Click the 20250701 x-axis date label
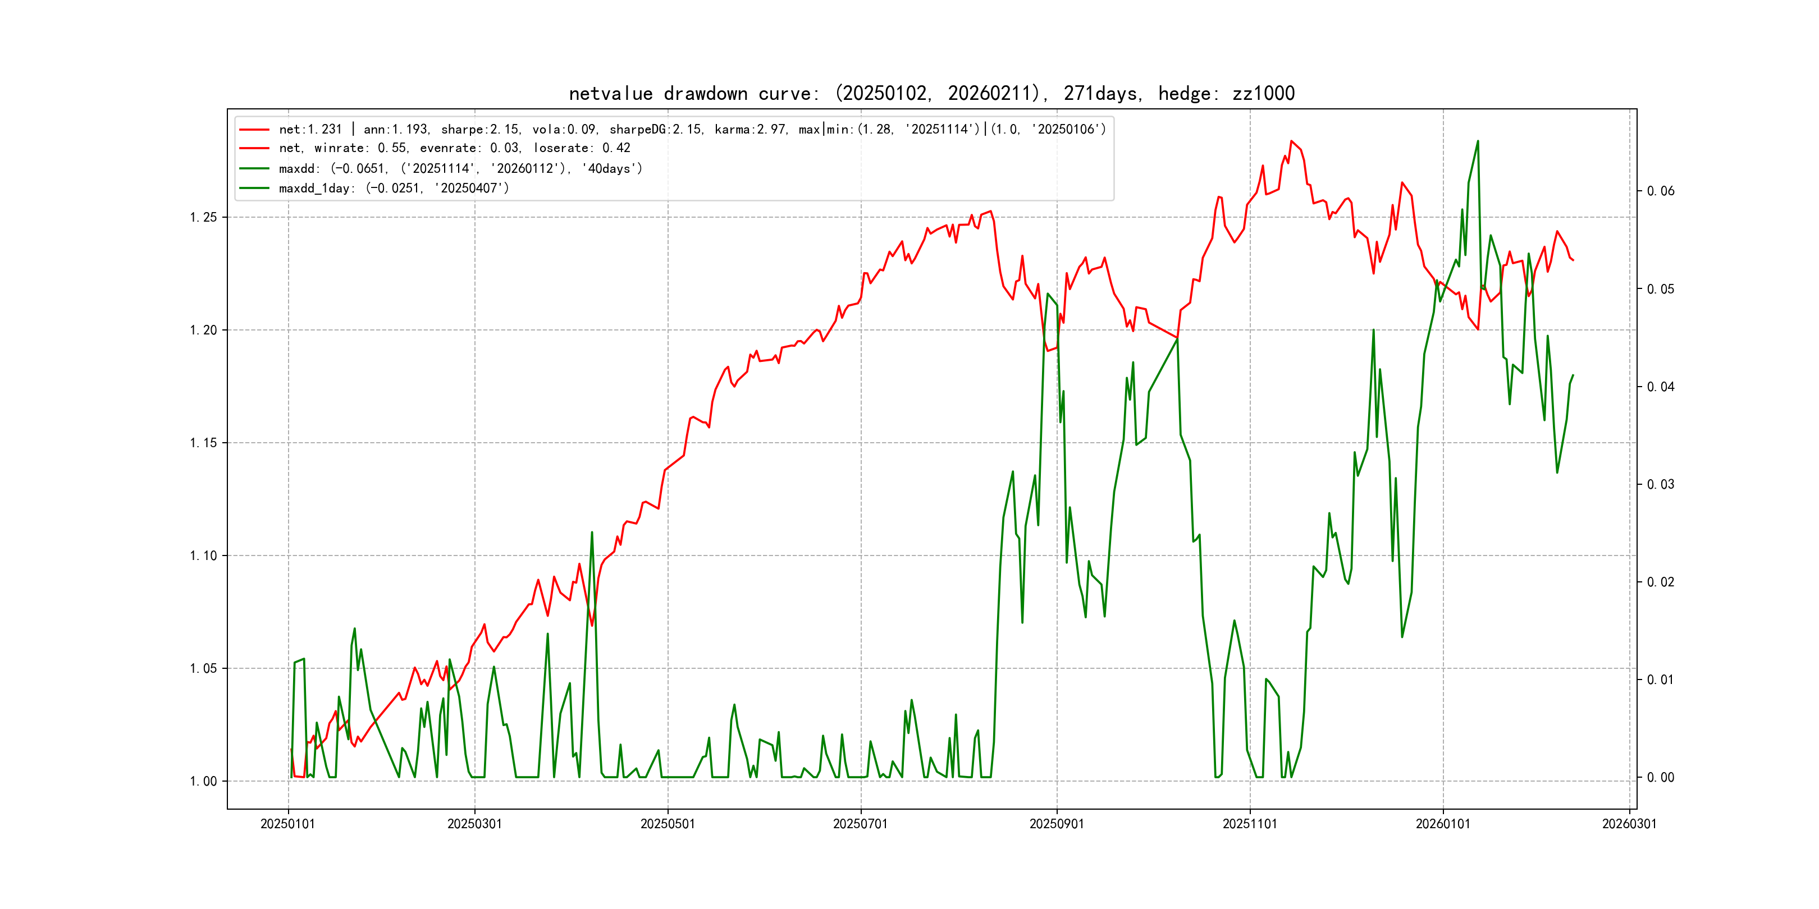This screenshot has width=1819, height=909. pos(860,824)
